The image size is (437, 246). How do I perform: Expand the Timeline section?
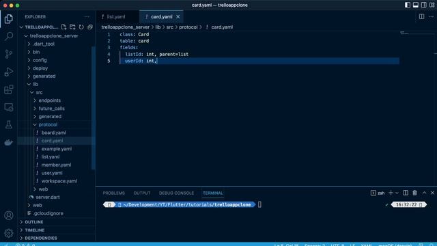click(35, 230)
